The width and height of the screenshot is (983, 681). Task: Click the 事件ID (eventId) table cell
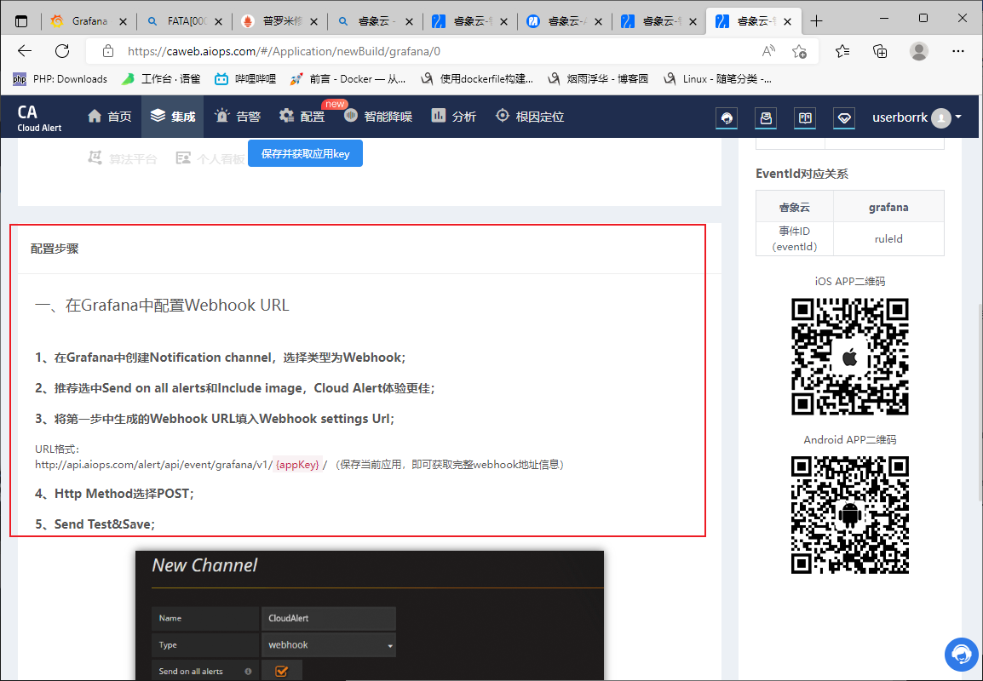pos(794,238)
